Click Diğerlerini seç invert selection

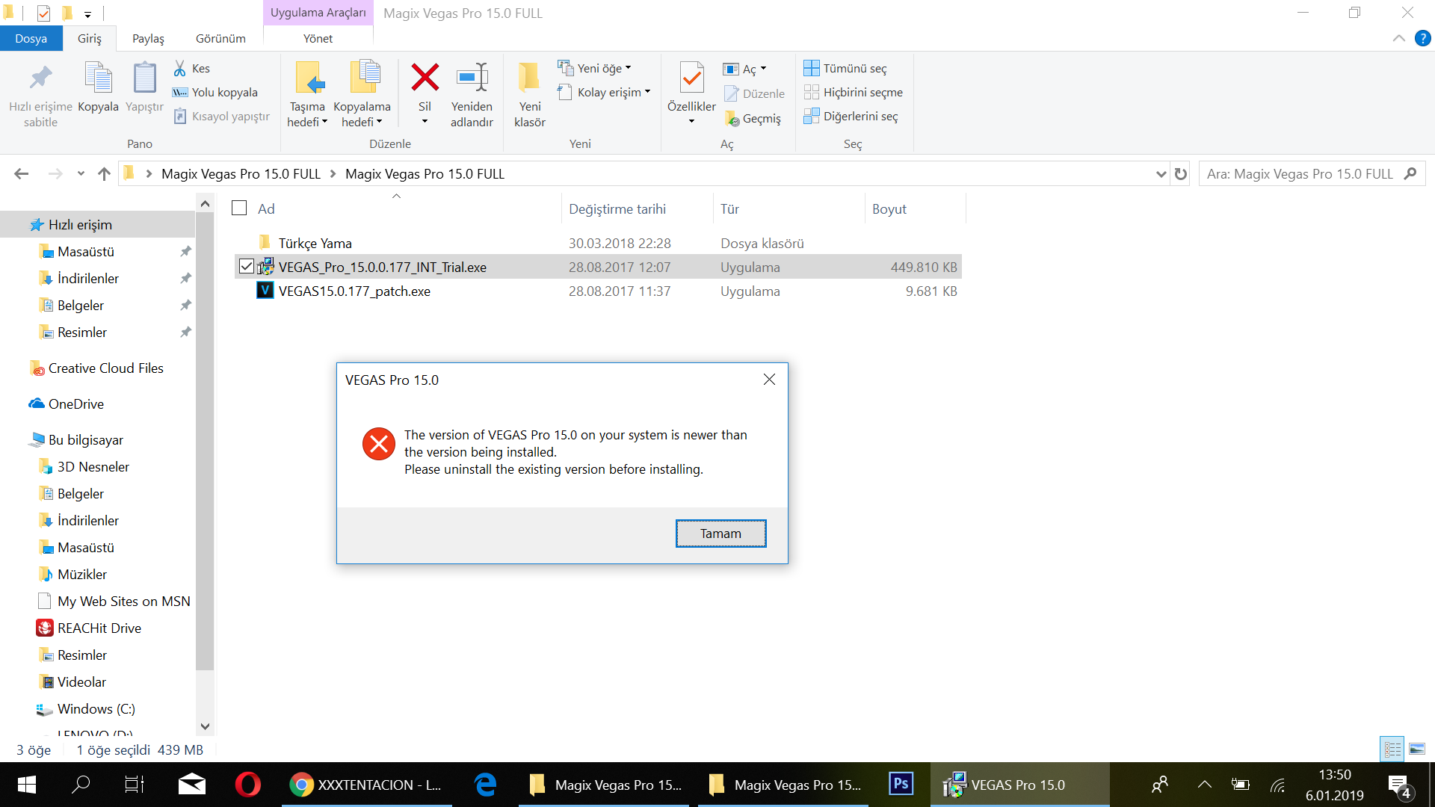851,116
